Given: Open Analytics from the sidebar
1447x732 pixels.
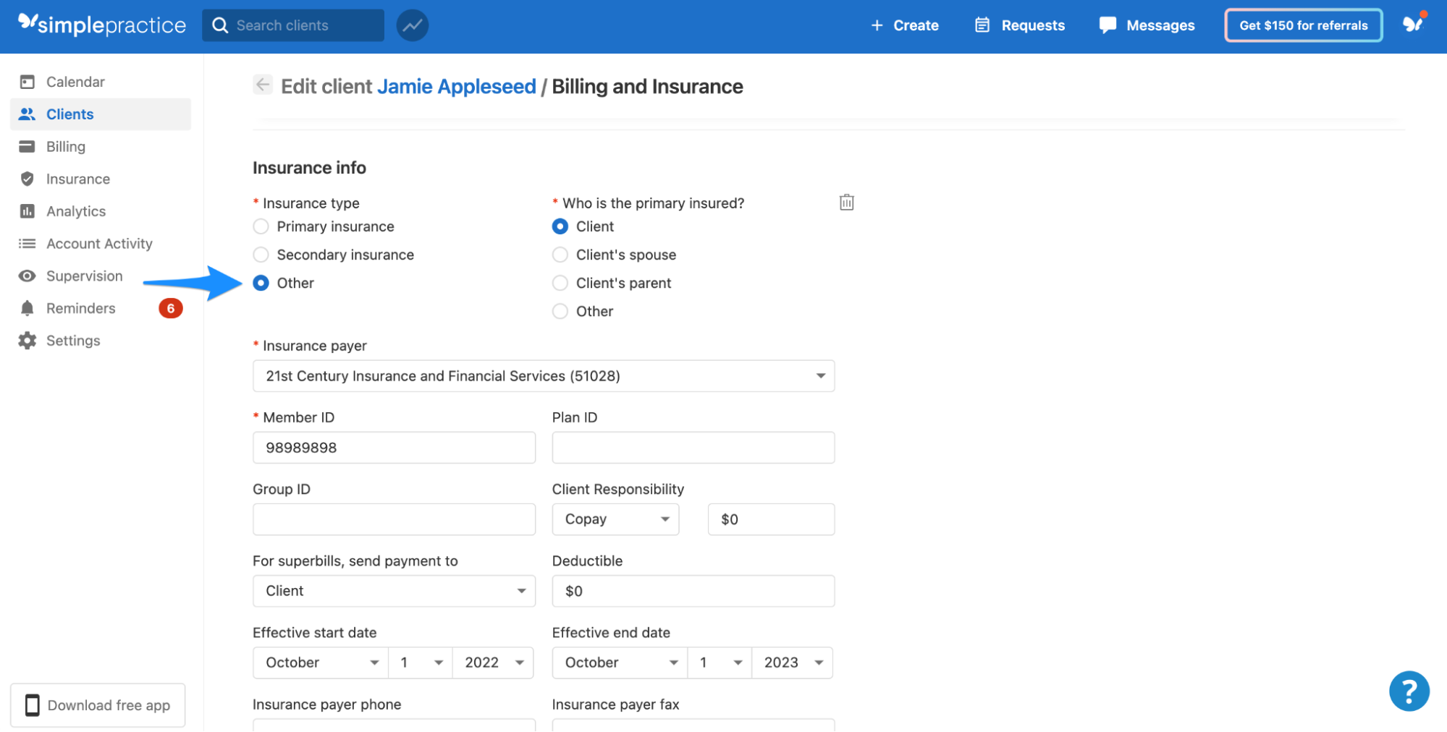Looking at the screenshot, I should click(77, 211).
